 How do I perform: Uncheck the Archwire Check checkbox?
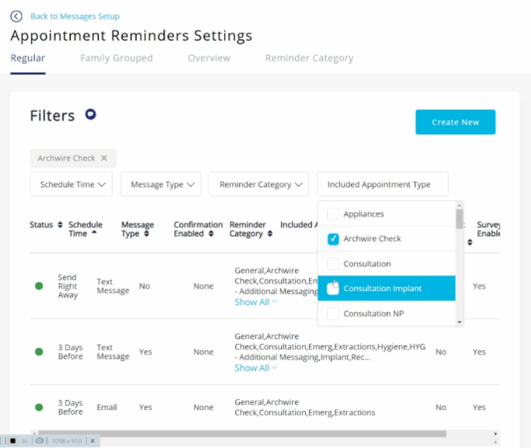coord(333,238)
